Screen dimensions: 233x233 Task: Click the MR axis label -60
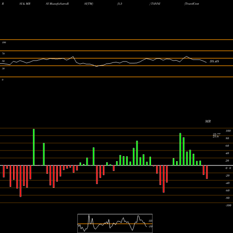pyautogui.click(x=227, y=191)
